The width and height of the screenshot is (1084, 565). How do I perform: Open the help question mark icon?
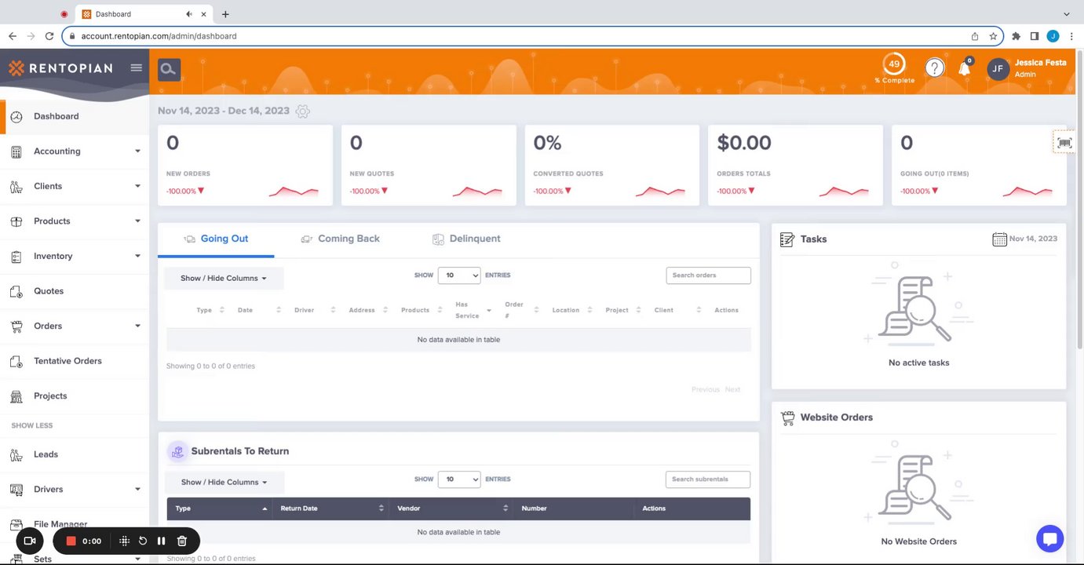(x=934, y=67)
